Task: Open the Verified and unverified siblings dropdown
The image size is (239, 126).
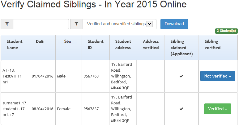Action: [x=119, y=24]
